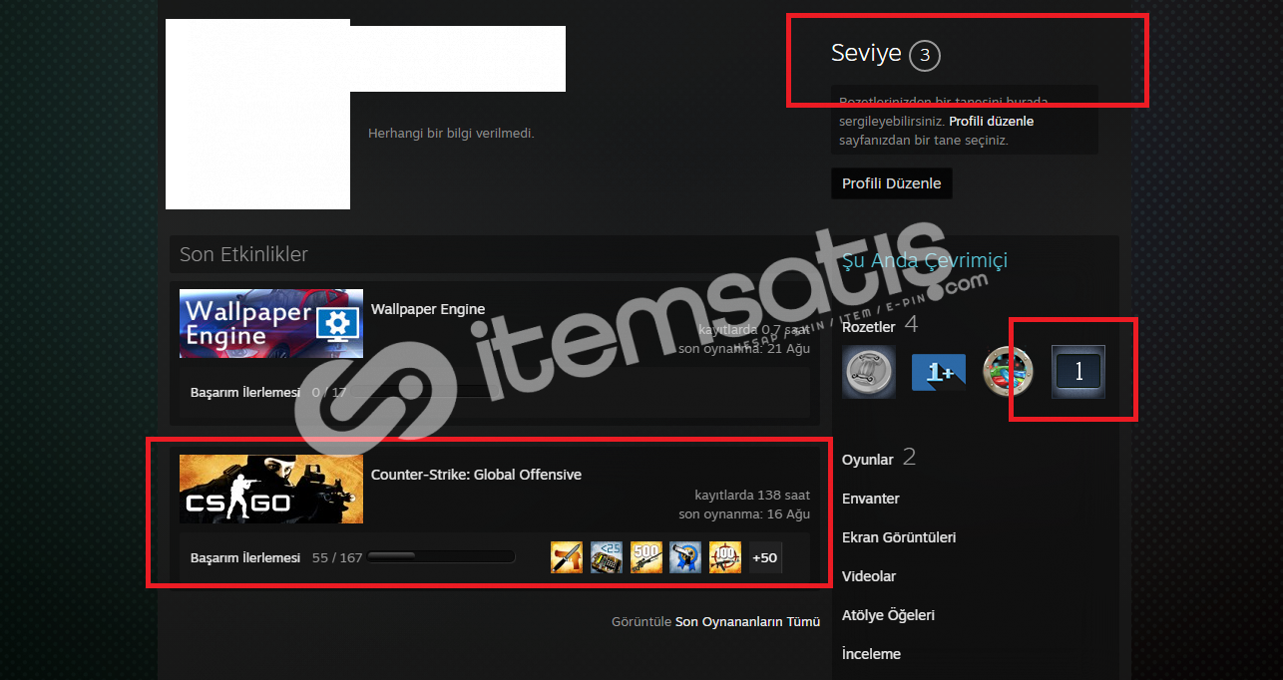Click the badge count '4' beside Rozetler
1283x680 pixels.
[x=911, y=324]
